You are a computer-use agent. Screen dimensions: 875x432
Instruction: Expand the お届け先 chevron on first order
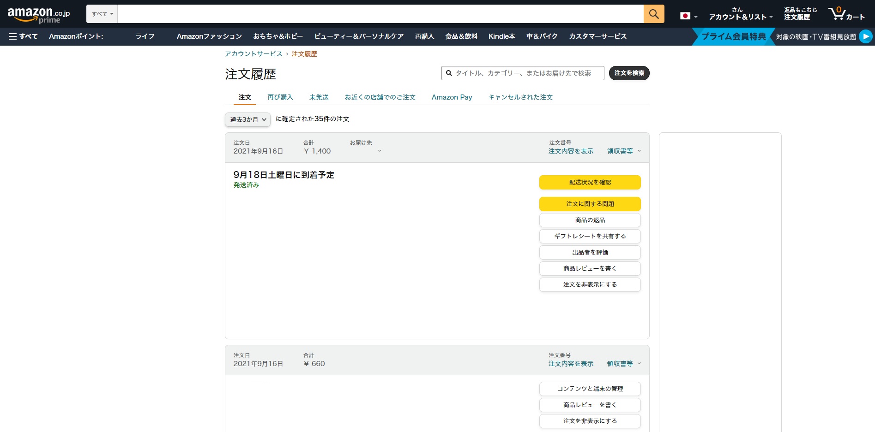tap(380, 151)
